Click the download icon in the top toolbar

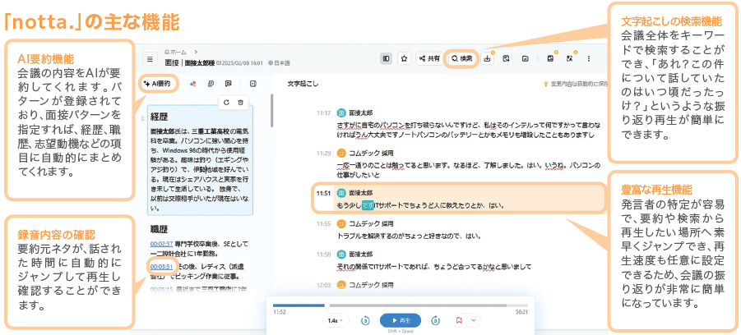point(487,59)
